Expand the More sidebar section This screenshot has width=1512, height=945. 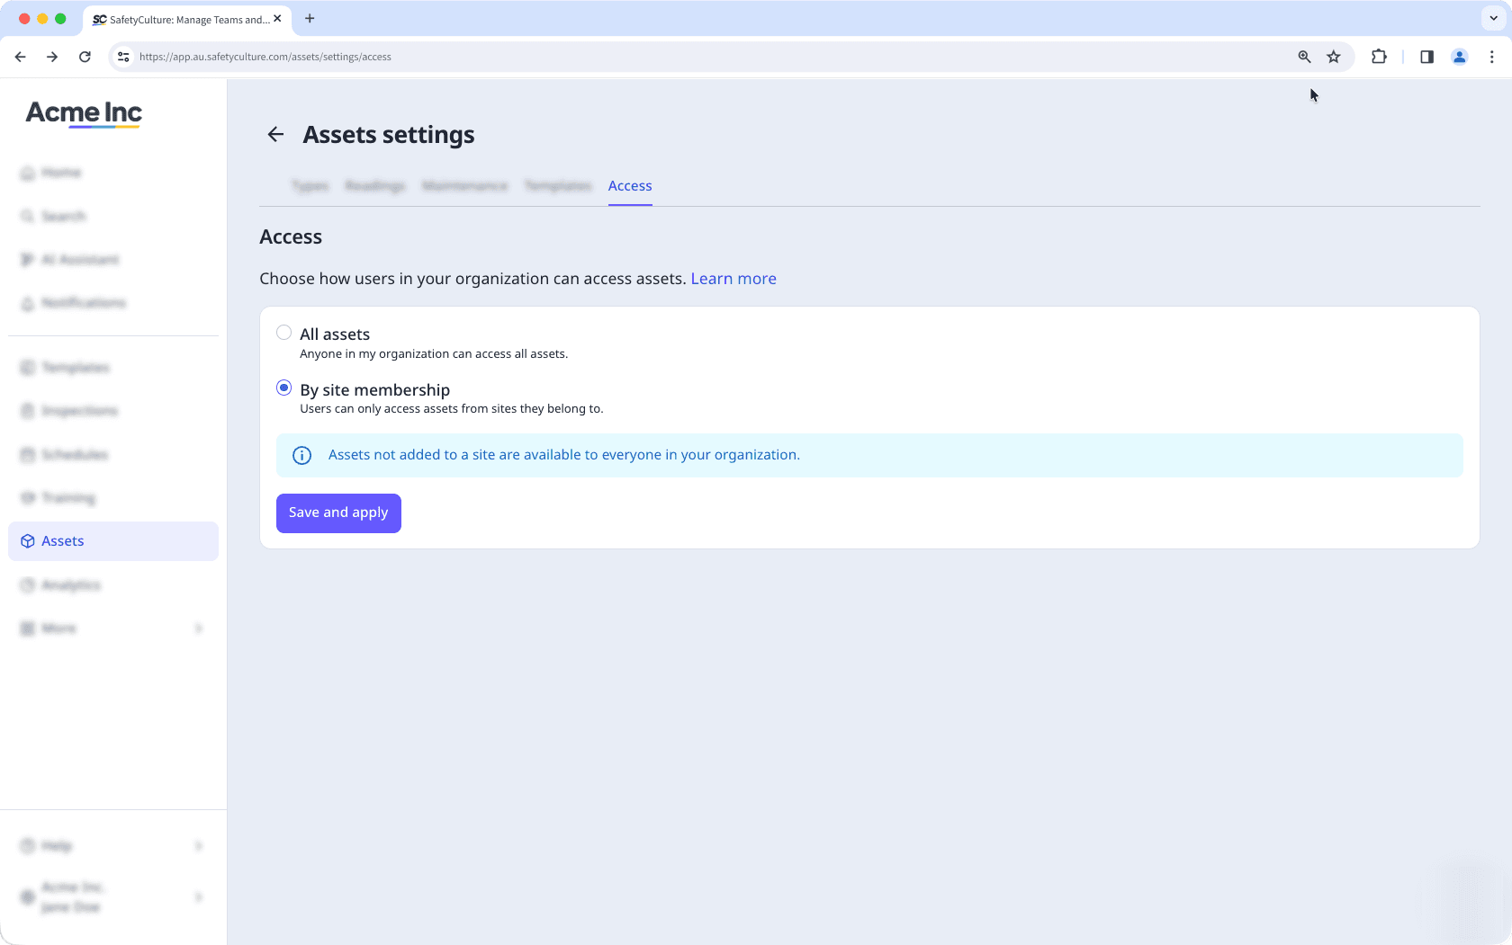coord(59,628)
